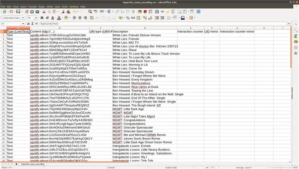Image resolution: width=299 pixels, height=169 pixels.
Task: Apply font color red A swatch
Action: tap(59, 18)
